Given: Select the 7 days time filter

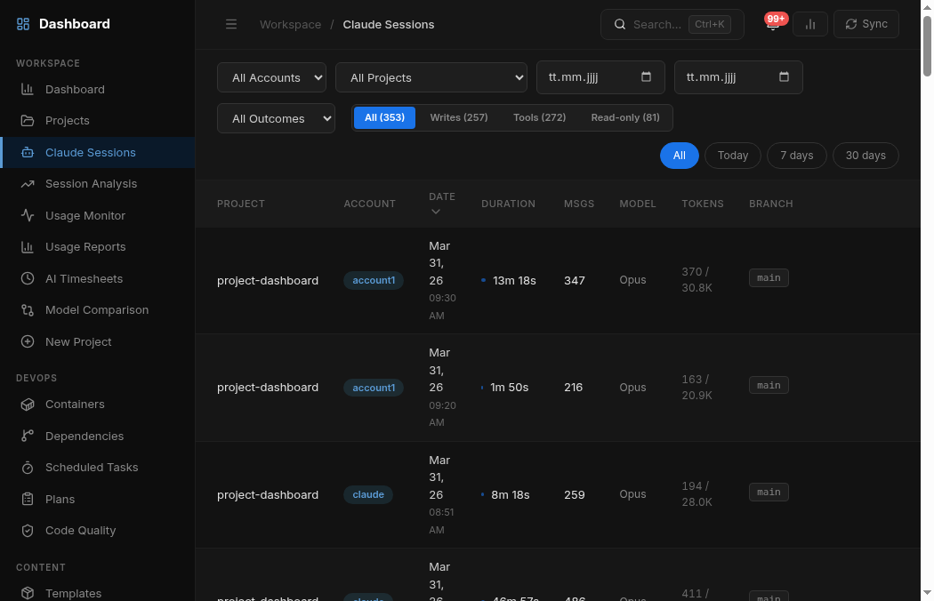Looking at the screenshot, I should coord(796,156).
